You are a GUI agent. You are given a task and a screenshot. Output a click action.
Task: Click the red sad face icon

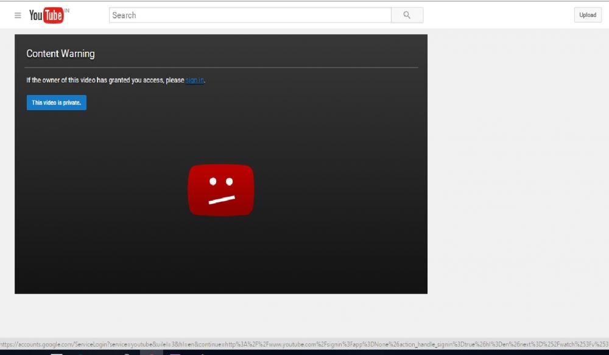click(220, 190)
